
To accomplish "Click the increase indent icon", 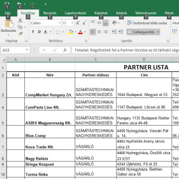I will click(121, 32).
